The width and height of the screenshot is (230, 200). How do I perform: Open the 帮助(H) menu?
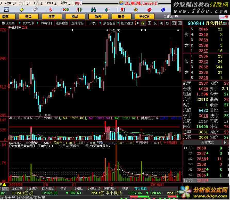[x=66, y=3]
